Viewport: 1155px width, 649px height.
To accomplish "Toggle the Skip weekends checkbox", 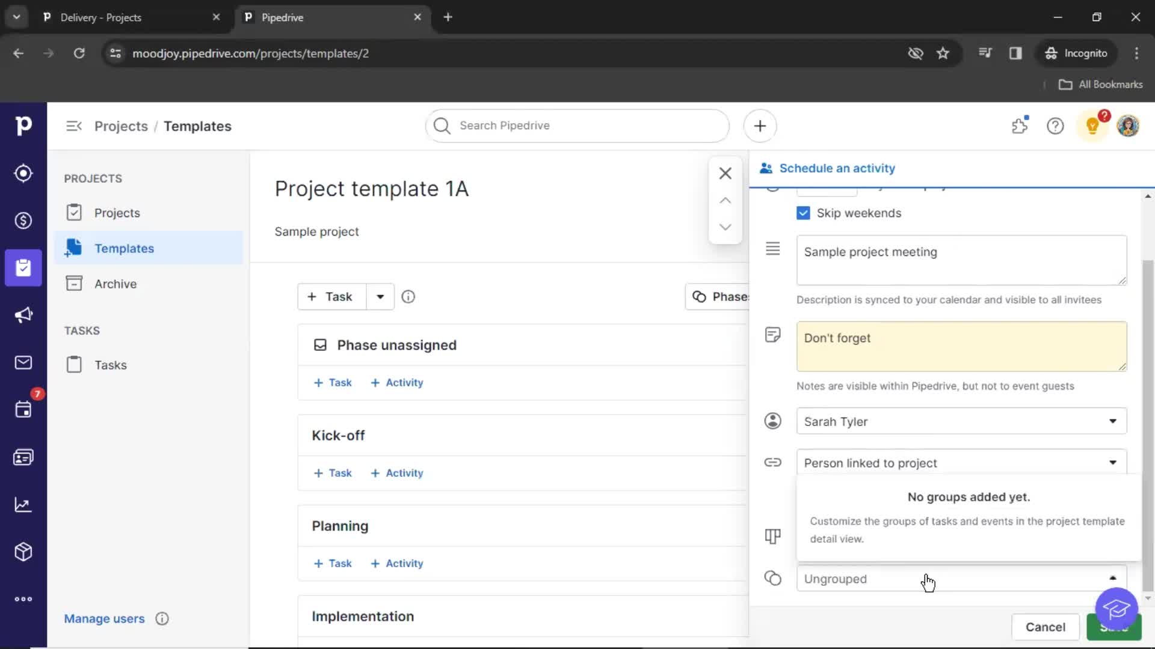I will [804, 212].
